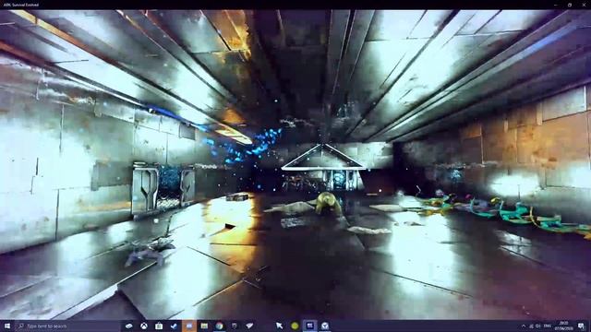Open the volume control in system tray
The height and width of the screenshot is (332, 591).
(538, 326)
